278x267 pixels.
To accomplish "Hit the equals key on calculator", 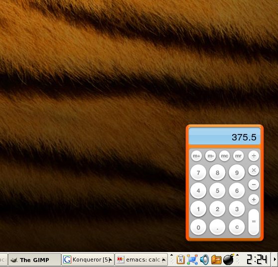I will [x=254, y=222].
